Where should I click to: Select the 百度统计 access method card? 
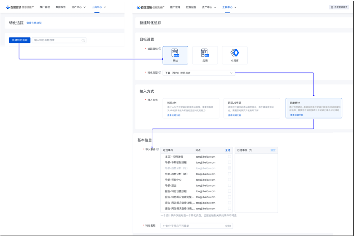313,108
